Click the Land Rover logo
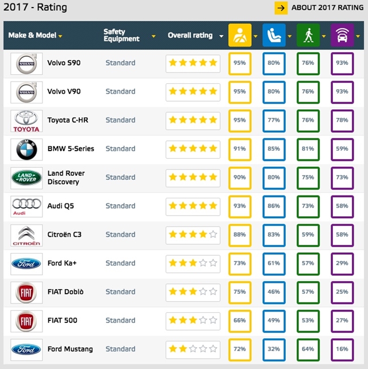This screenshot has width=368, height=369. (26, 178)
